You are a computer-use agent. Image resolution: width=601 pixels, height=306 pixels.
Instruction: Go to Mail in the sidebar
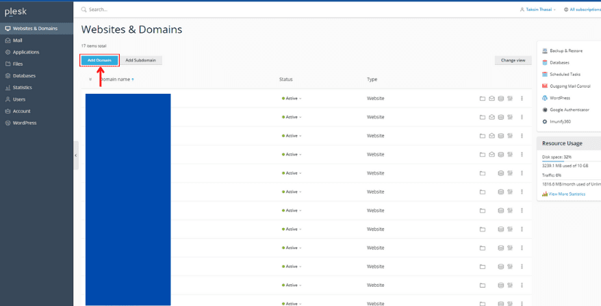tap(36, 40)
